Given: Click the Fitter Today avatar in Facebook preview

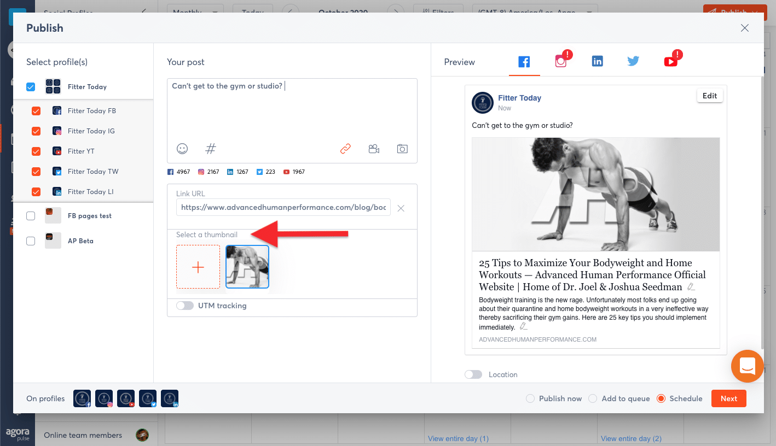Looking at the screenshot, I should click(x=483, y=103).
